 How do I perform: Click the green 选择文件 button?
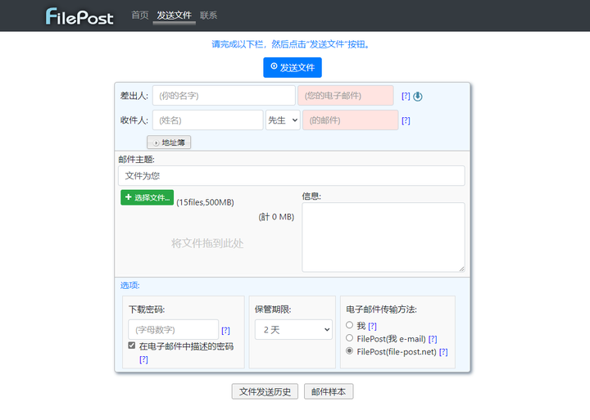pyautogui.click(x=147, y=197)
